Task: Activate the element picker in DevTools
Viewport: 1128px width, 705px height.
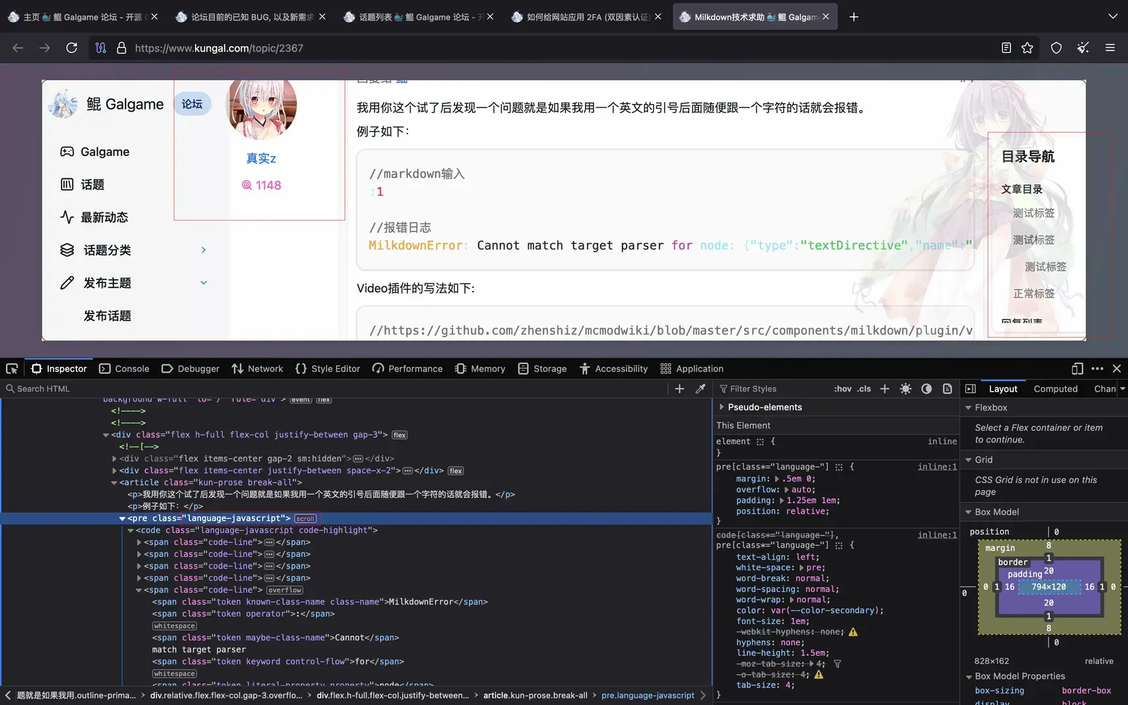Action: tap(12, 369)
